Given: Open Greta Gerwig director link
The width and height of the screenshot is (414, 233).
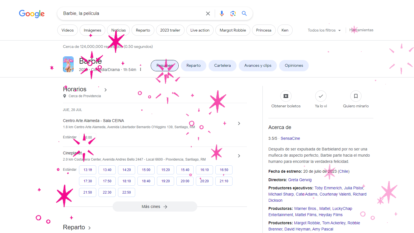Looking at the screenshot, I should pyautogui.click(x=300, y=180).
